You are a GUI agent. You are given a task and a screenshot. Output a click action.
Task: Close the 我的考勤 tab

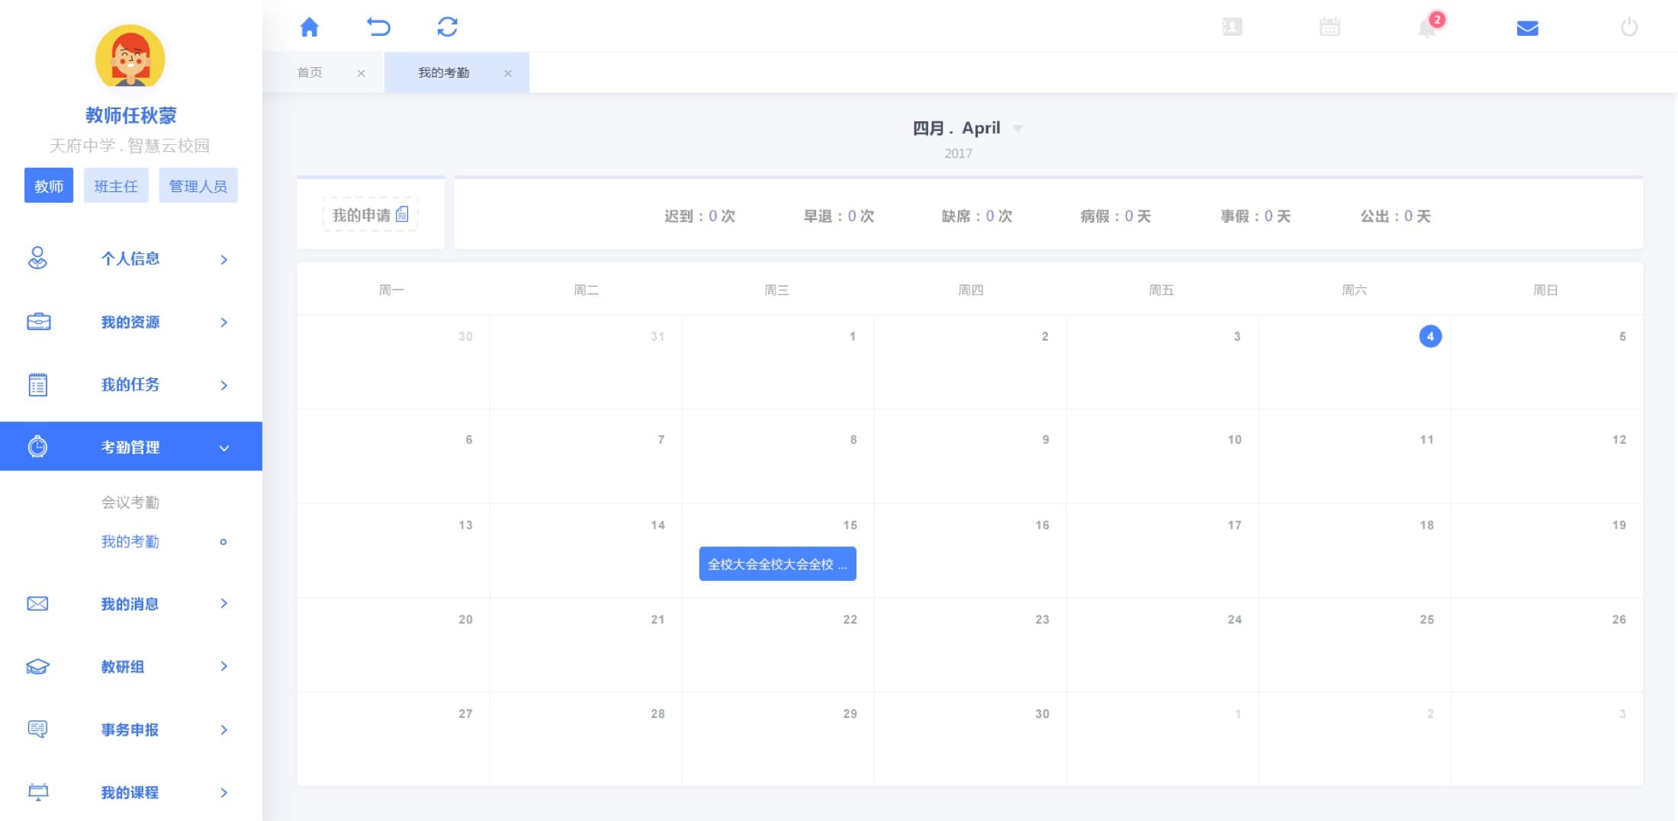(508, 73)
